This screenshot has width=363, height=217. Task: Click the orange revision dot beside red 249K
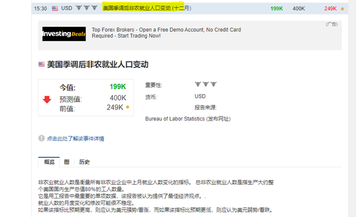coord(343,9)
